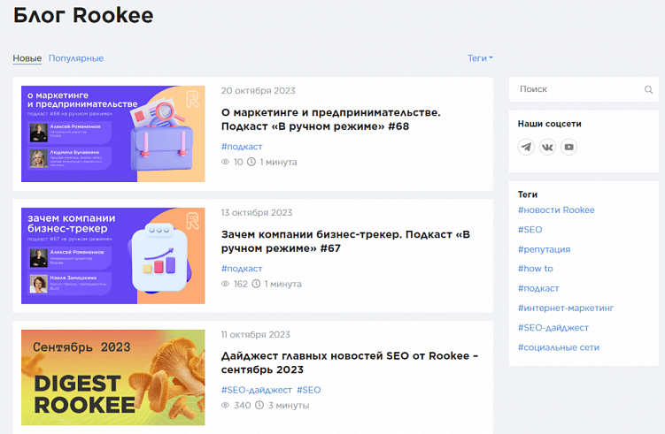Click the Наши соцсети heading
This screenshot has width=665, height=434.
(x=549, y=124)
